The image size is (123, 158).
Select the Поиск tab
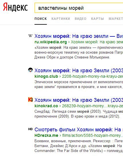[41, 19]
